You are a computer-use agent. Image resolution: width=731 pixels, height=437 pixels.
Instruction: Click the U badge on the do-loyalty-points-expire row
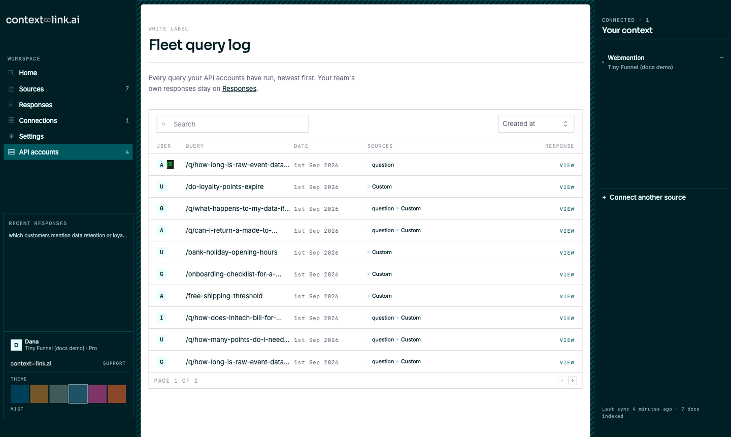click(x=161, y=186)
